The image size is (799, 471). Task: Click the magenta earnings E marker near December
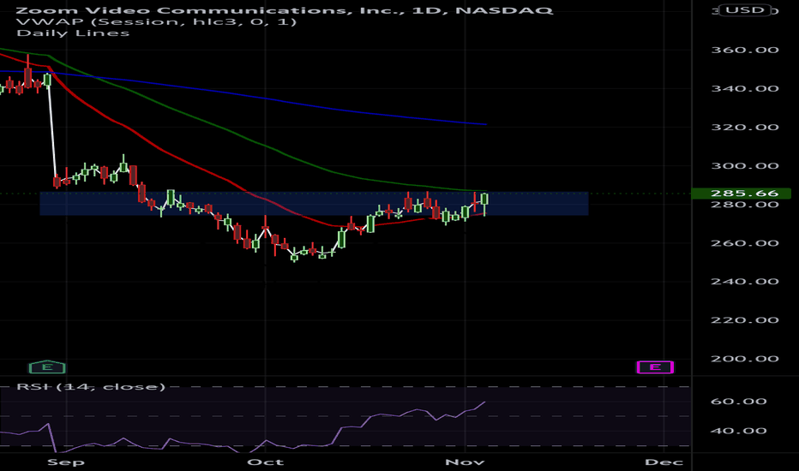tap(655, 367)
